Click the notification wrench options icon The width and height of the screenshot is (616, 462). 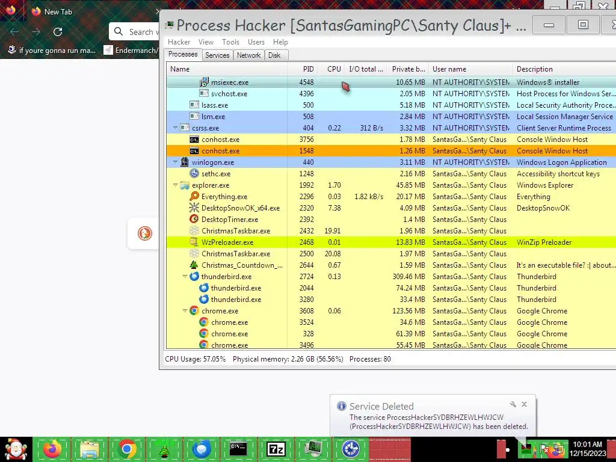pyautogui.click(x=513, y=404)
